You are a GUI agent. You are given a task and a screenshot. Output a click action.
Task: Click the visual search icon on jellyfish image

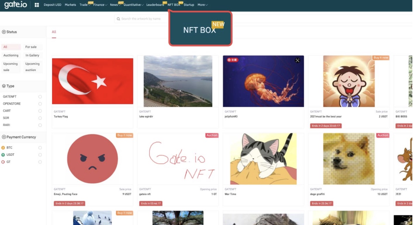pyautogui.click(x=297, y=60)
